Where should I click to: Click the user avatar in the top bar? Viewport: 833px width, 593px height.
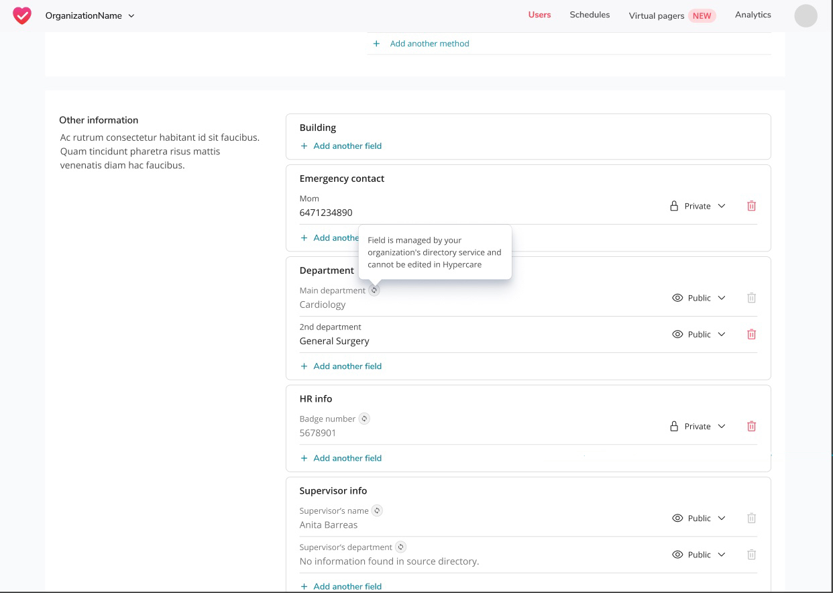(805, 15)
